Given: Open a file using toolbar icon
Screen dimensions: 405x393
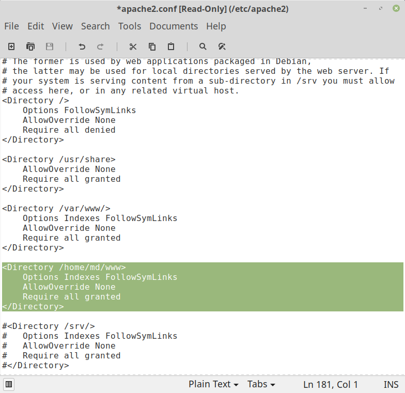Looking at the screenshot, I should pos(30,46).
